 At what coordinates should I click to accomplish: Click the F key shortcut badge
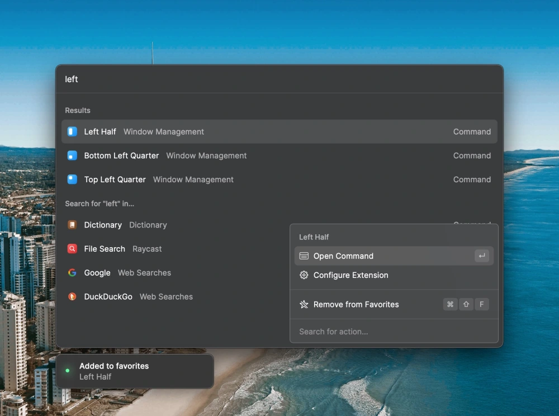(x=482, y=304)
